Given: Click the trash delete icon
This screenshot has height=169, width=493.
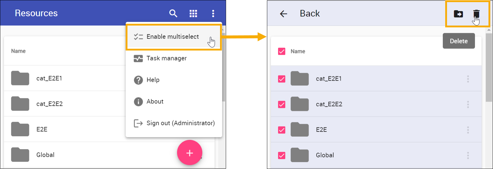Looking at the screenshot, I should pyautogui.click(x=476, y=14).
